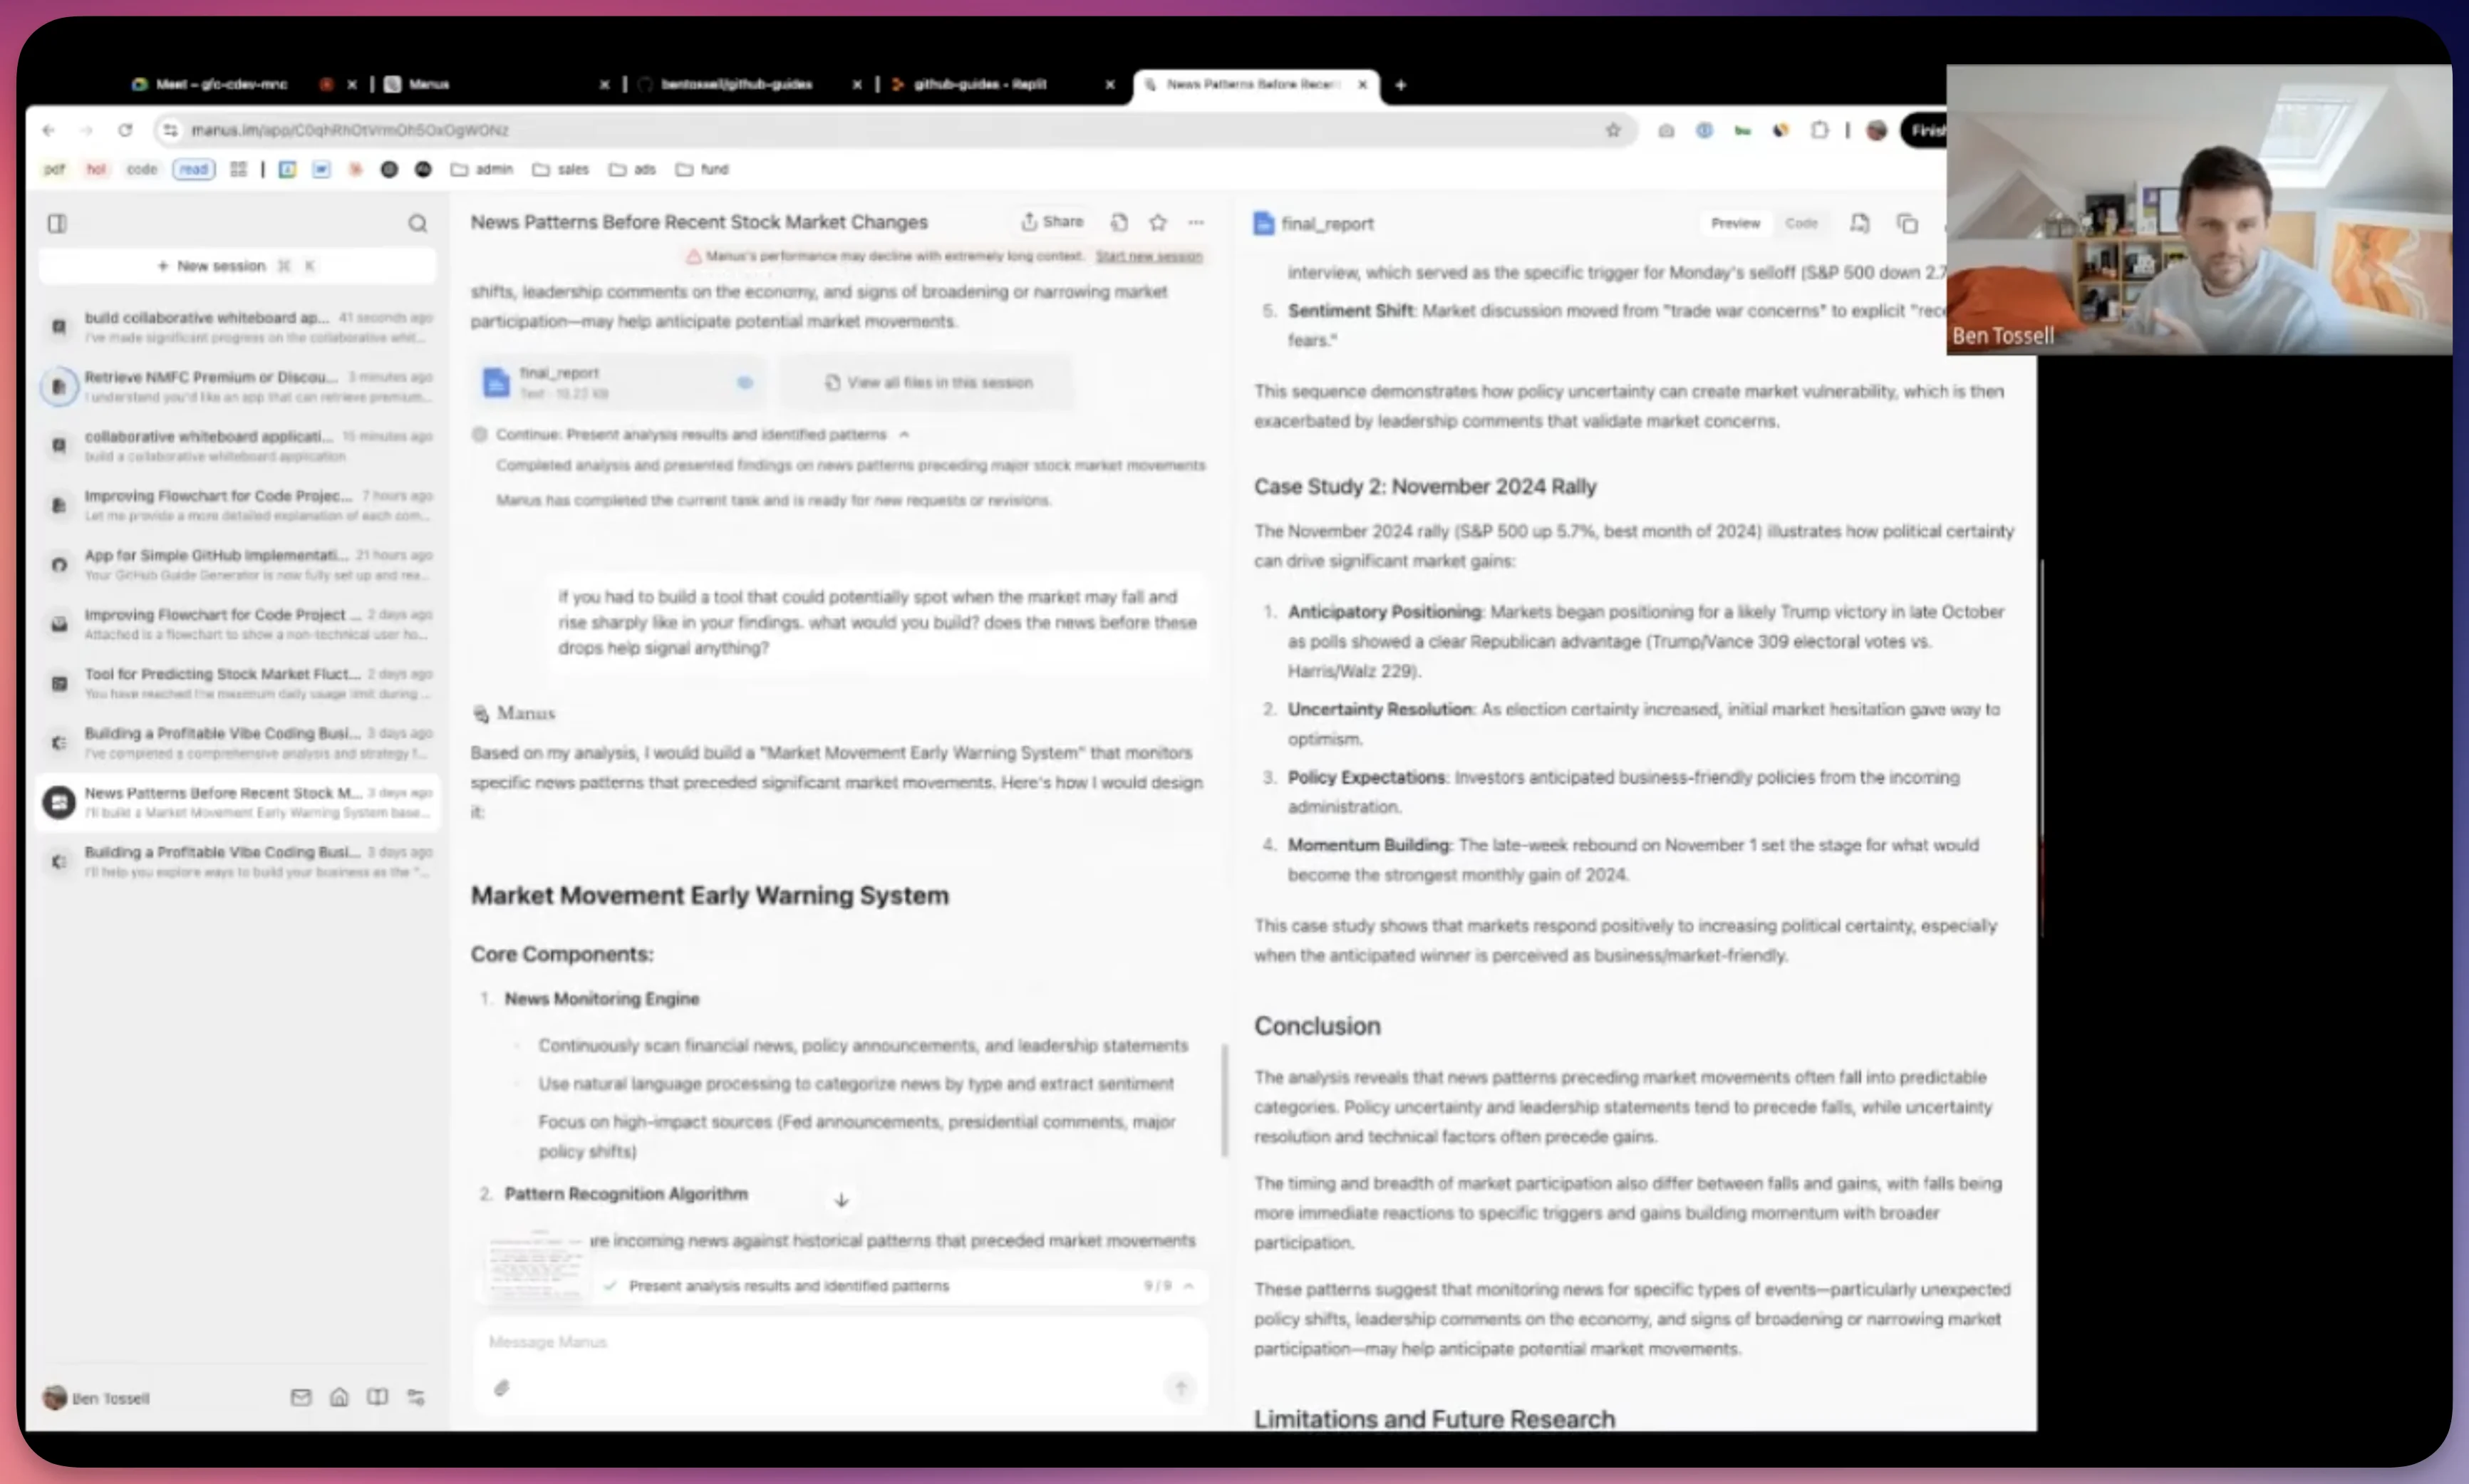Collapse the Continue: Present analysis results step
The height and width of the screenshot is (1484, 2469).
pos(904,434)
